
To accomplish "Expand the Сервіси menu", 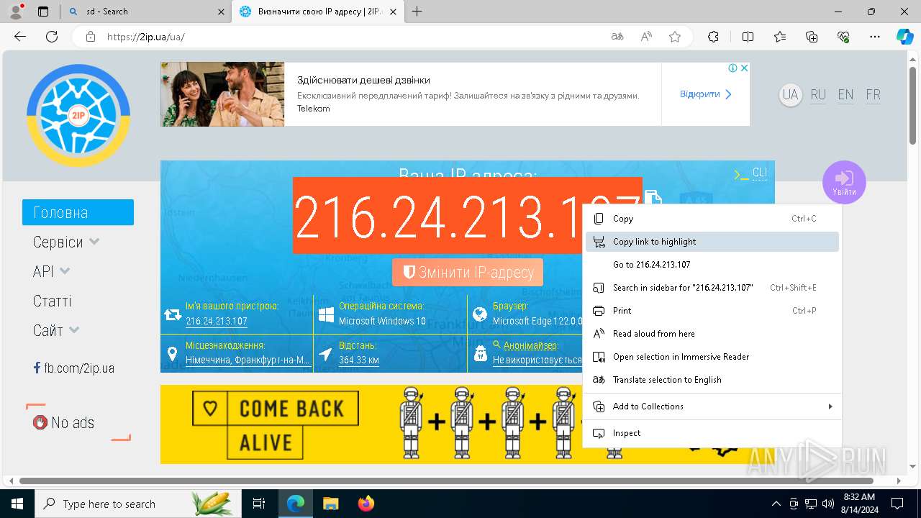I will 65,242.
